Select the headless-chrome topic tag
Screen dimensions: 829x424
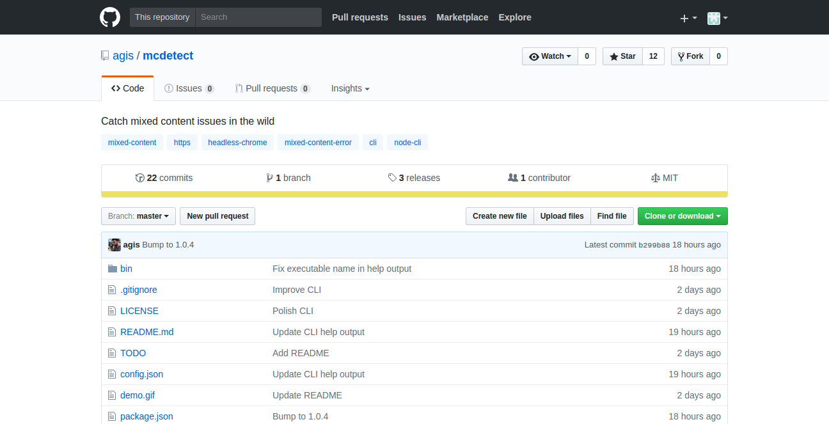pos(238,143)
